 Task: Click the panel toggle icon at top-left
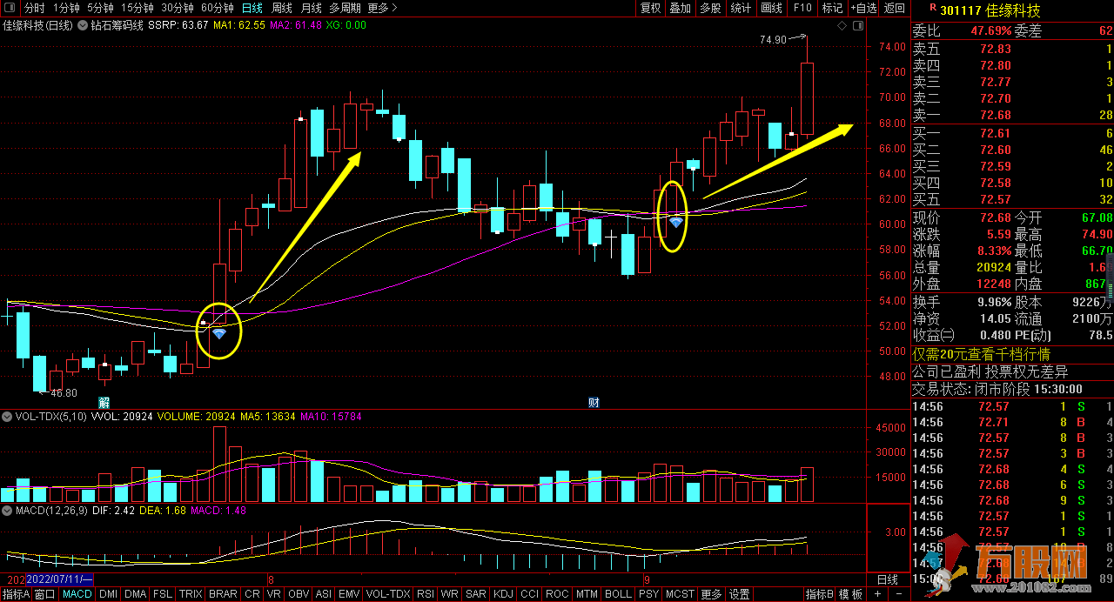click(x=10, y=9)
